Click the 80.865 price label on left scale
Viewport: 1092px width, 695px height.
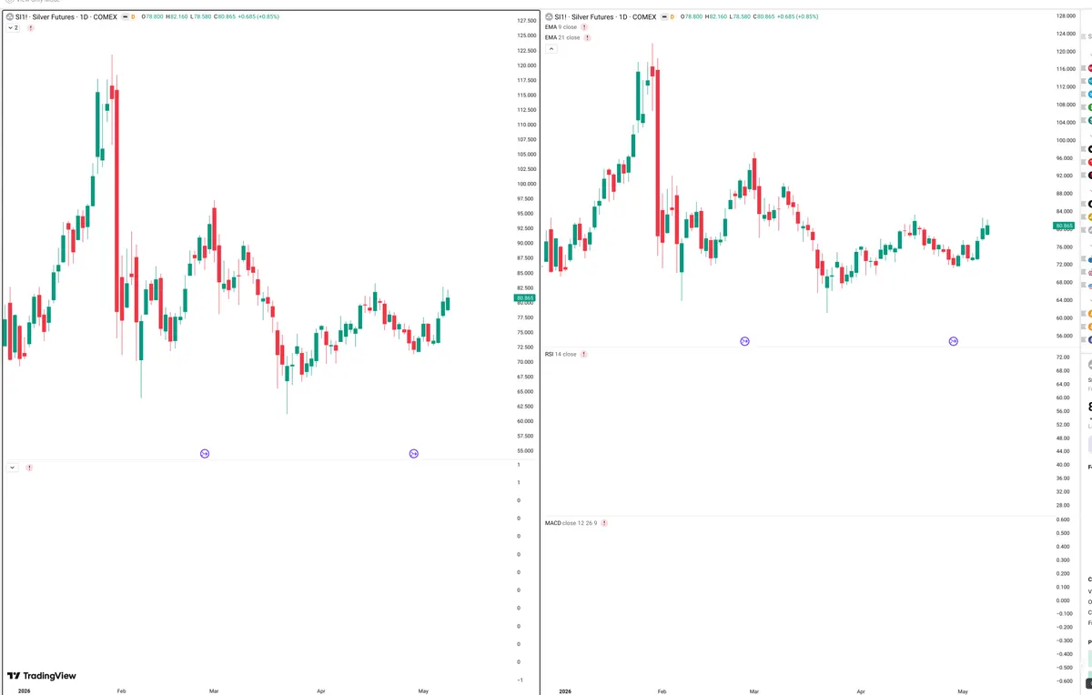click(525, 298)
